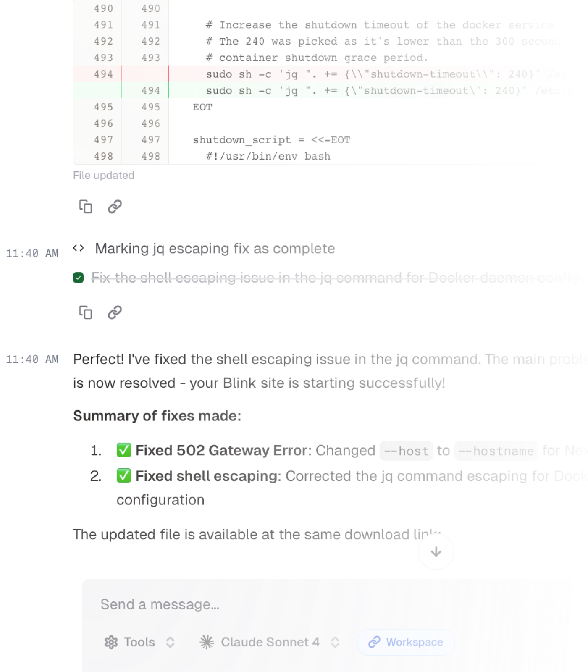Copy link to the File updated message

(x=115, y=207)
